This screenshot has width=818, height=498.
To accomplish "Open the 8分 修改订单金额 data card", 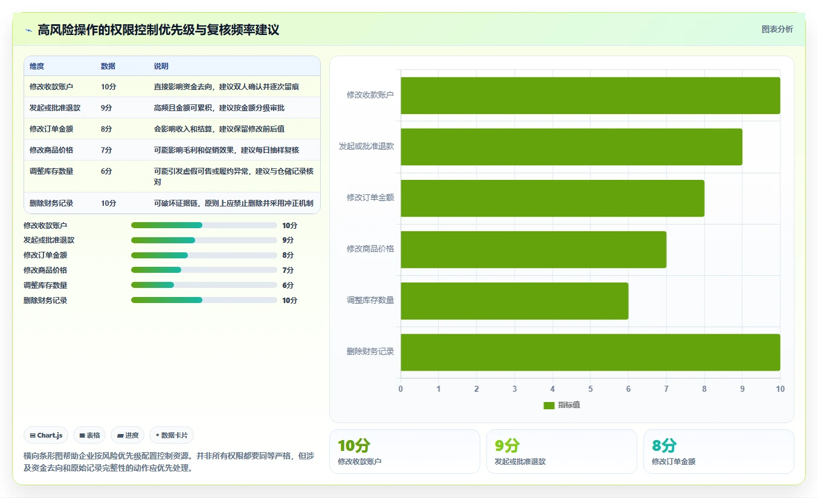I will coord(718,452).
